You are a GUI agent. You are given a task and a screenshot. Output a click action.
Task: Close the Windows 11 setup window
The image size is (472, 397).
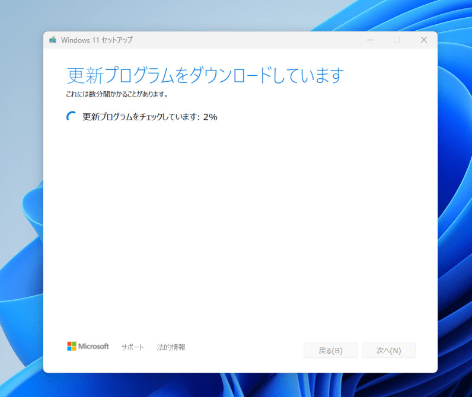click(424, 40)
